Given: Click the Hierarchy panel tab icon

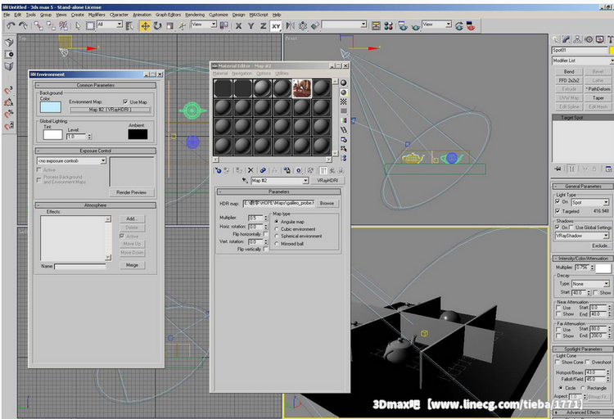Looking at the screenshot, I should pyautogui.click(x=577, y=39).
